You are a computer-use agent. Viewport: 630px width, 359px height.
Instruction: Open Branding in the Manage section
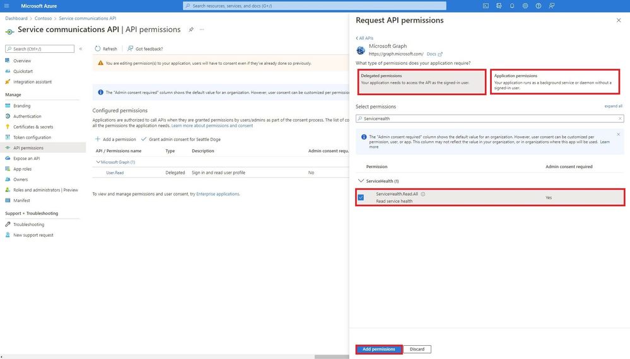point(21,105)
